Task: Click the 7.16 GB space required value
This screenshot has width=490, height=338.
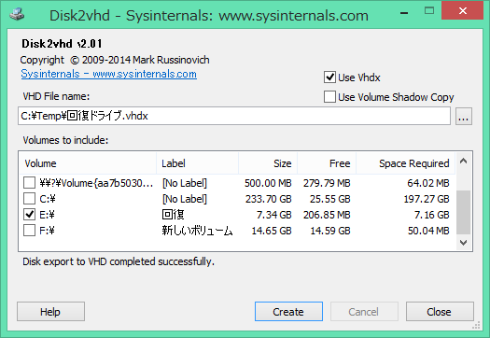Action: [x=431, y=215]
